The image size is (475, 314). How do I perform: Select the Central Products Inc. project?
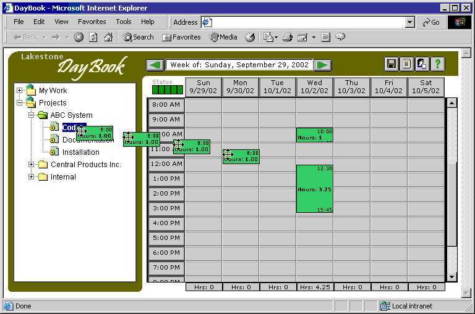(86, 165)
